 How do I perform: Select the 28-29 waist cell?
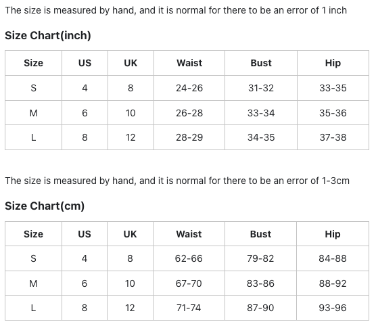click(x=189, y=137)
